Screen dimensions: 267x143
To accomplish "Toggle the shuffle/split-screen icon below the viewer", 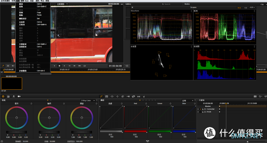I will [8, 66].
